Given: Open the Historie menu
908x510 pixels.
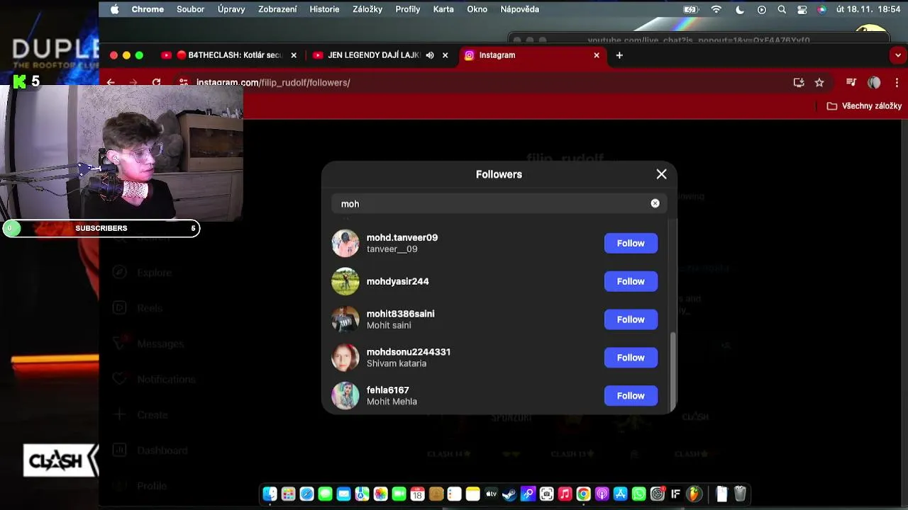Looking at the screenshot, I should click(x=324, y=9).
